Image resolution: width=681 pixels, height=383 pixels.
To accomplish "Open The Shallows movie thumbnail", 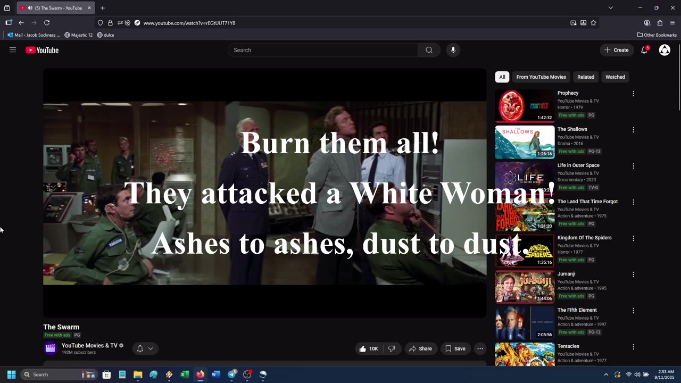I will pyautogui.click(x=525, y=142).
